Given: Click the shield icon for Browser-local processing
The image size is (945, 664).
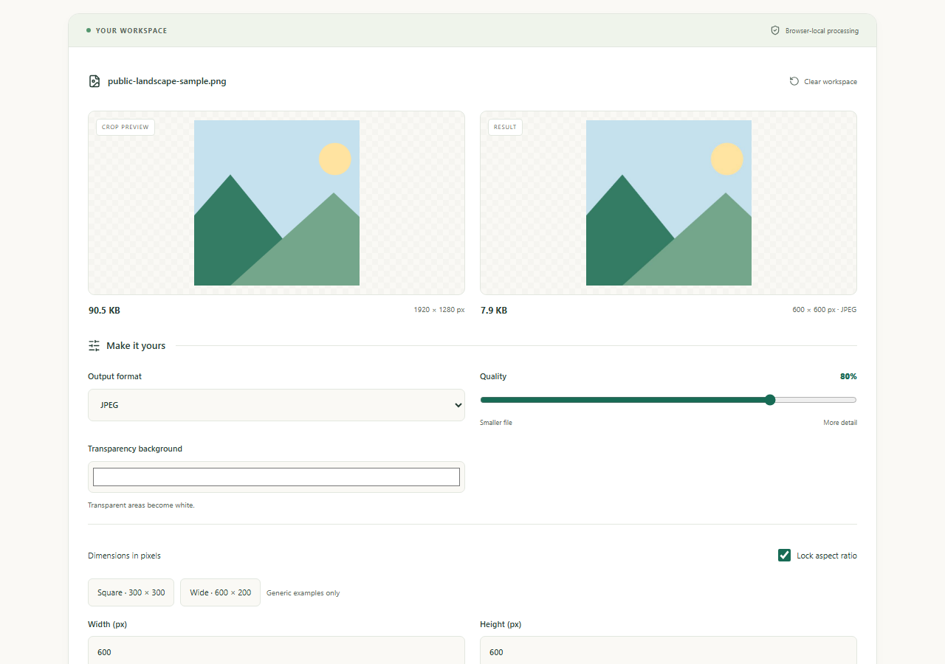Looking at the screenshot, I should 775,31.
